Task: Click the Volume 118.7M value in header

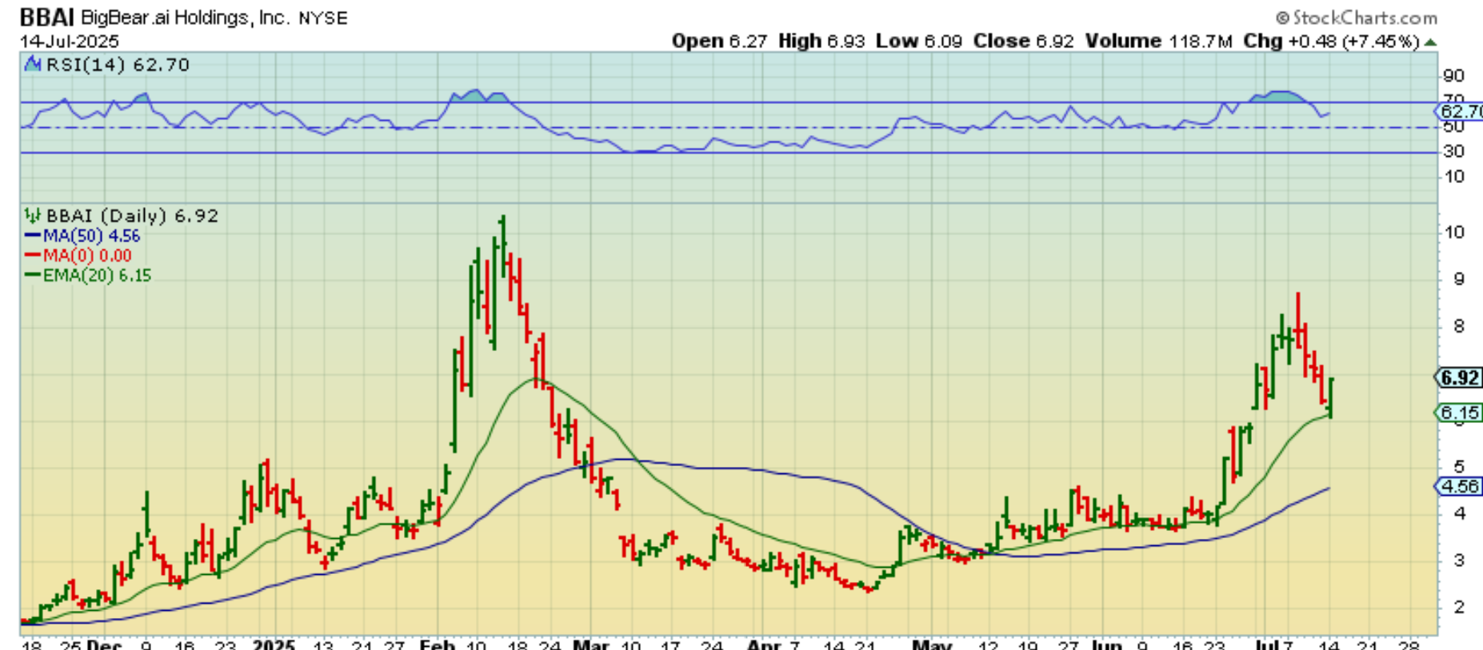Action: [1158, 41]
